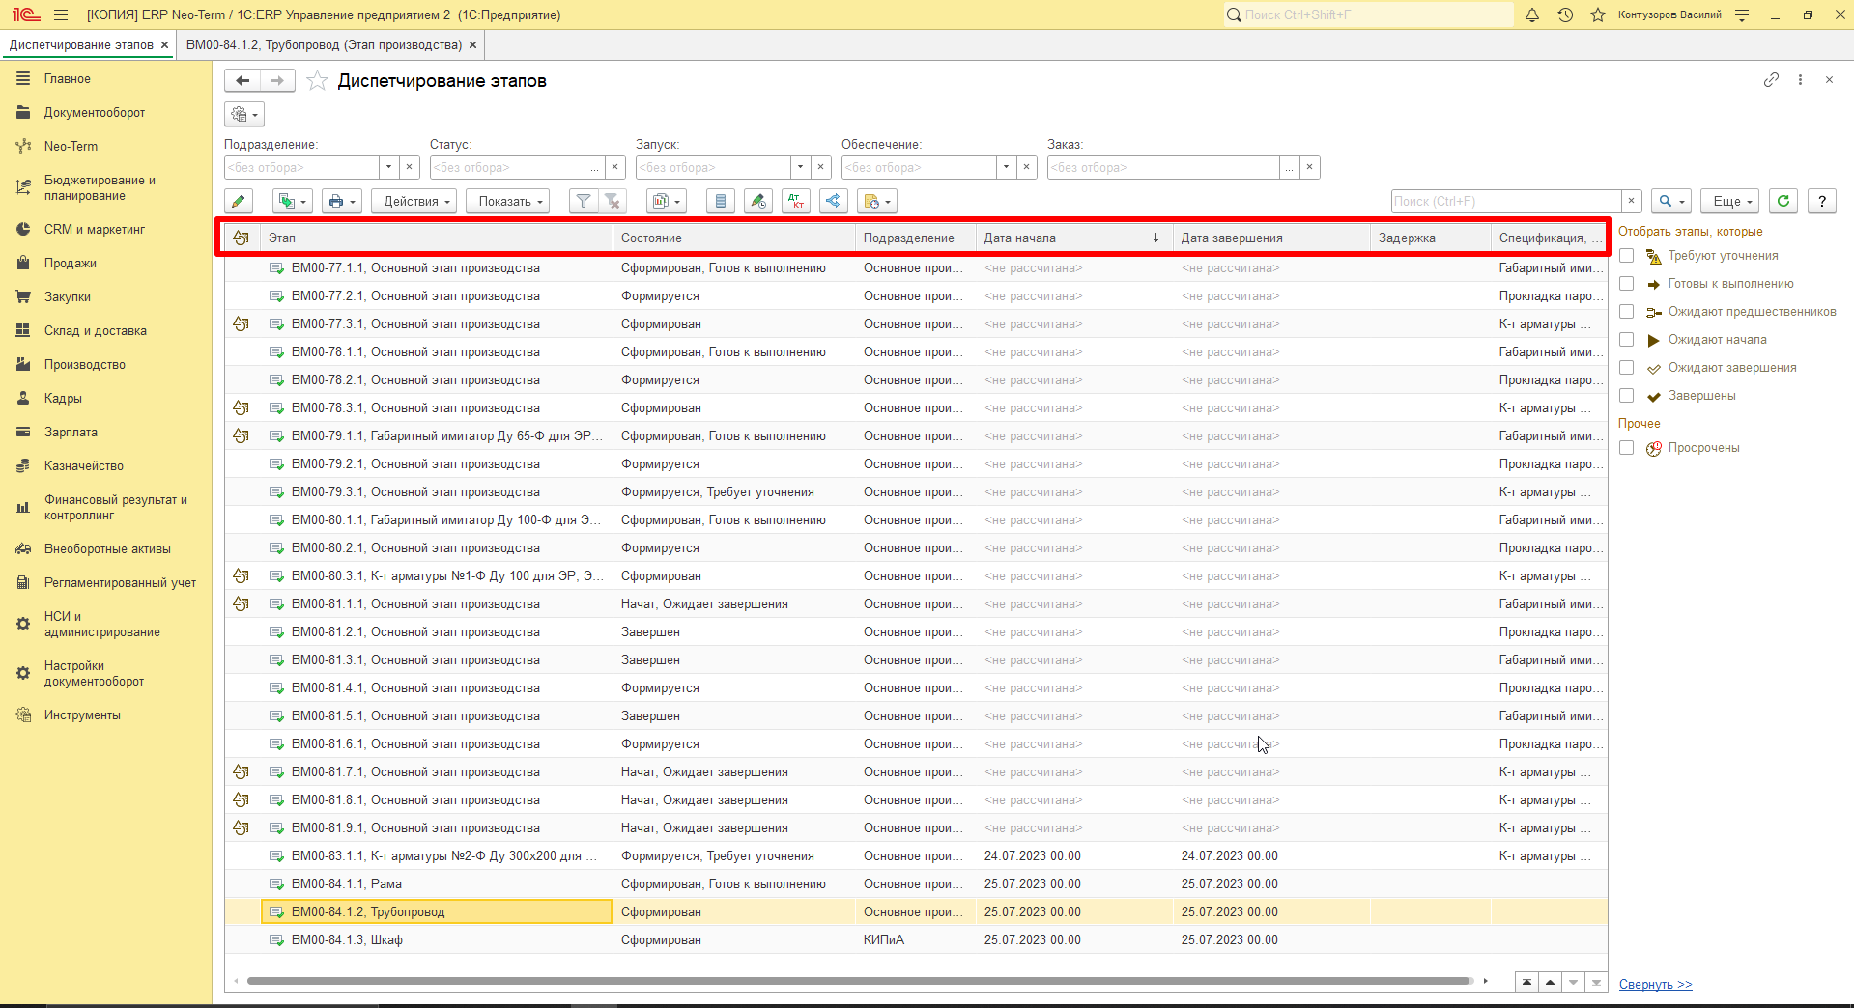Click the pencil with clock icon
1854x1008 pixels.
(758, 201)
